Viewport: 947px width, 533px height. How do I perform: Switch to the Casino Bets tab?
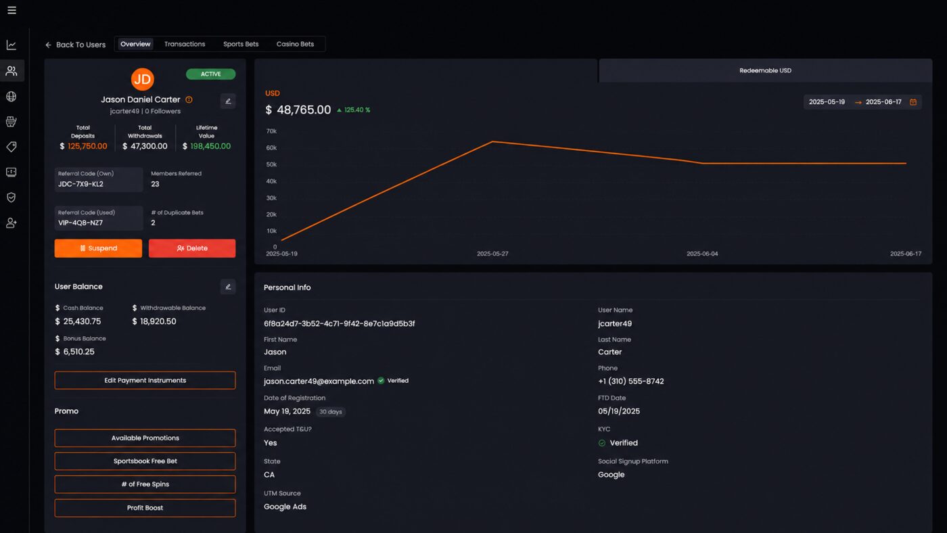(295, 44)
